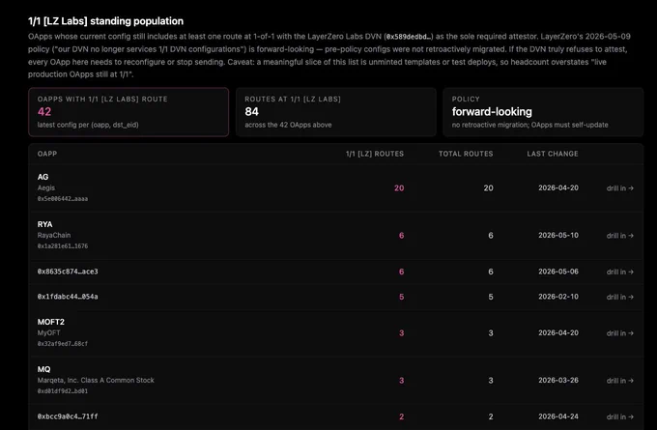Click the RayaChain label
This screenshot has height=430, width=657.
[x=54, y=235]
